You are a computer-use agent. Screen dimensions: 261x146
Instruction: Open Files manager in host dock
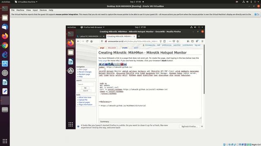(x=5, y=18)
